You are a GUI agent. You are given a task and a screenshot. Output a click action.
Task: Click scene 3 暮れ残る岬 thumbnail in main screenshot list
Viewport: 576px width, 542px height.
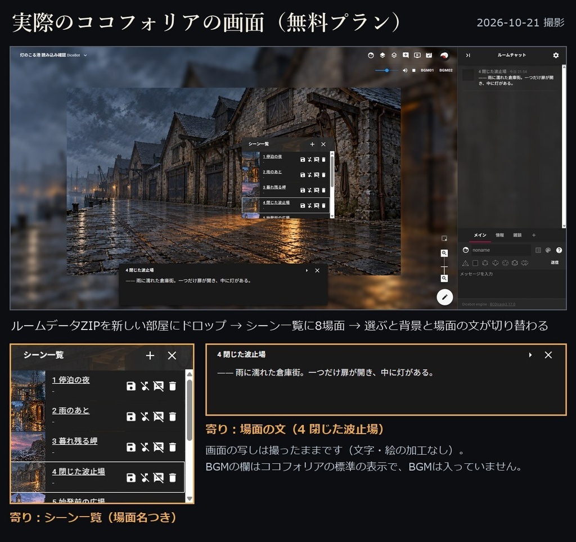point(251,190)
